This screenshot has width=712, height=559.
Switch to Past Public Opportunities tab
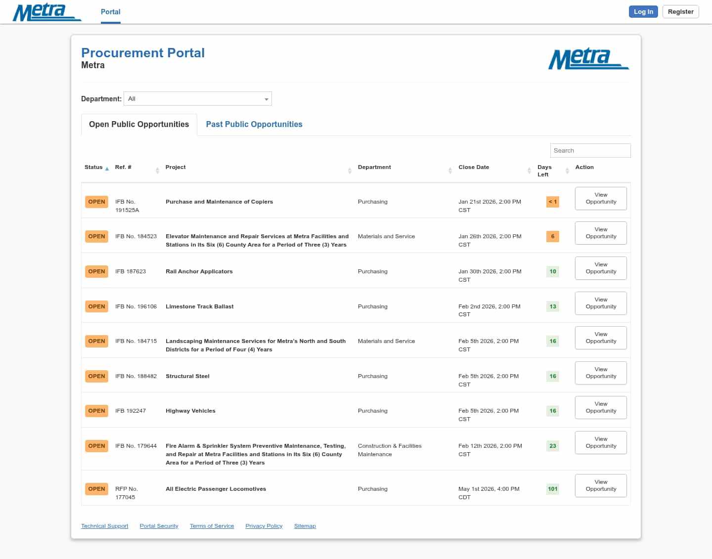pos(254,125)
